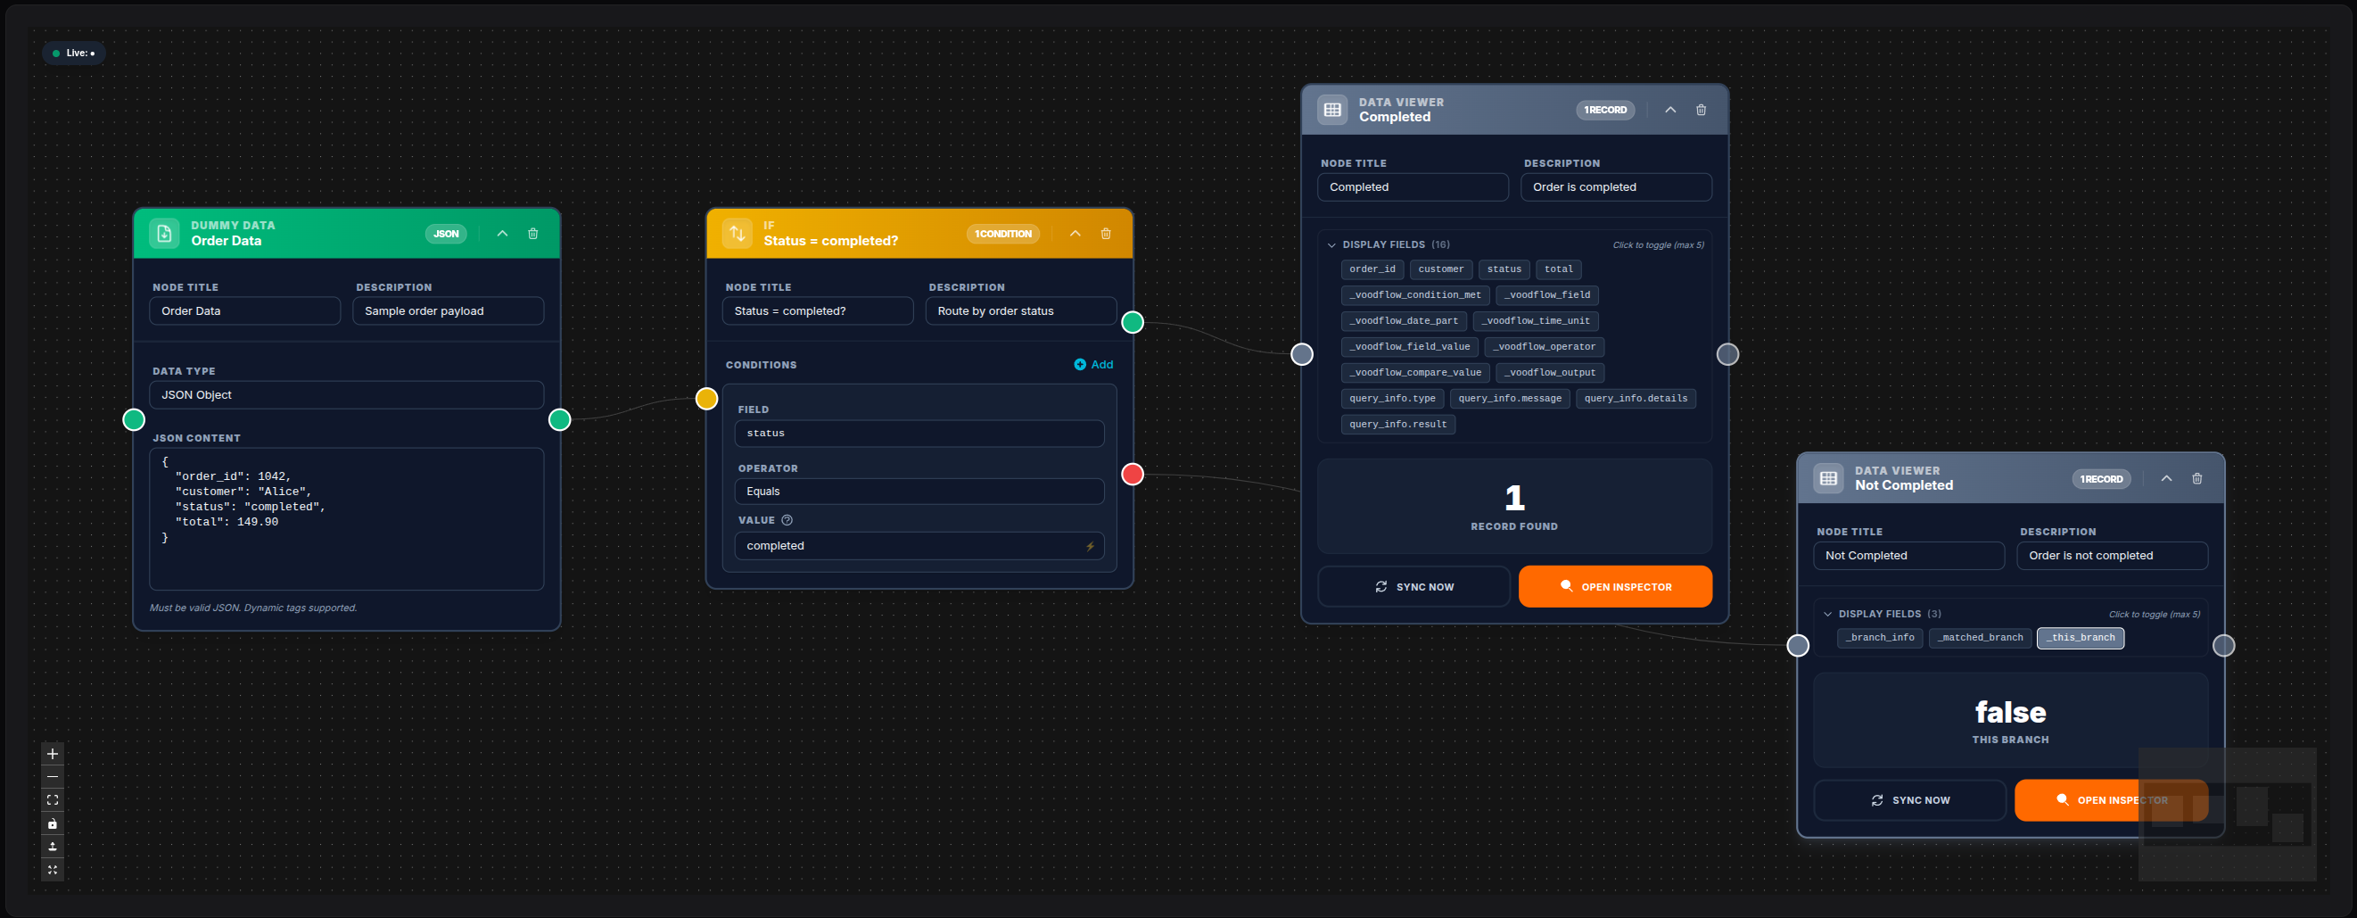Click the file icon on the Order Data node
Viewport: 2357px width, 918px height.
point(163,233)
